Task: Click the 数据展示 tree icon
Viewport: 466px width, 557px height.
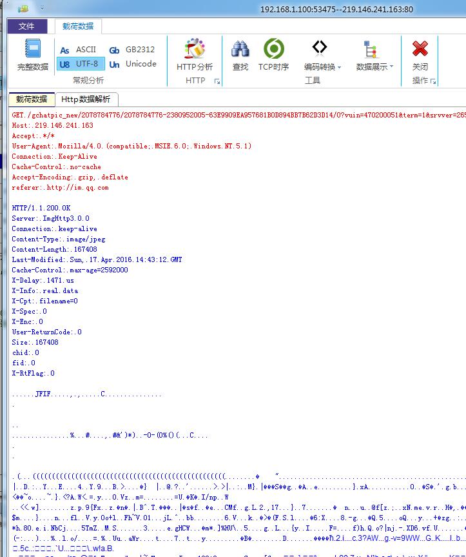Action: pos(371,49)
